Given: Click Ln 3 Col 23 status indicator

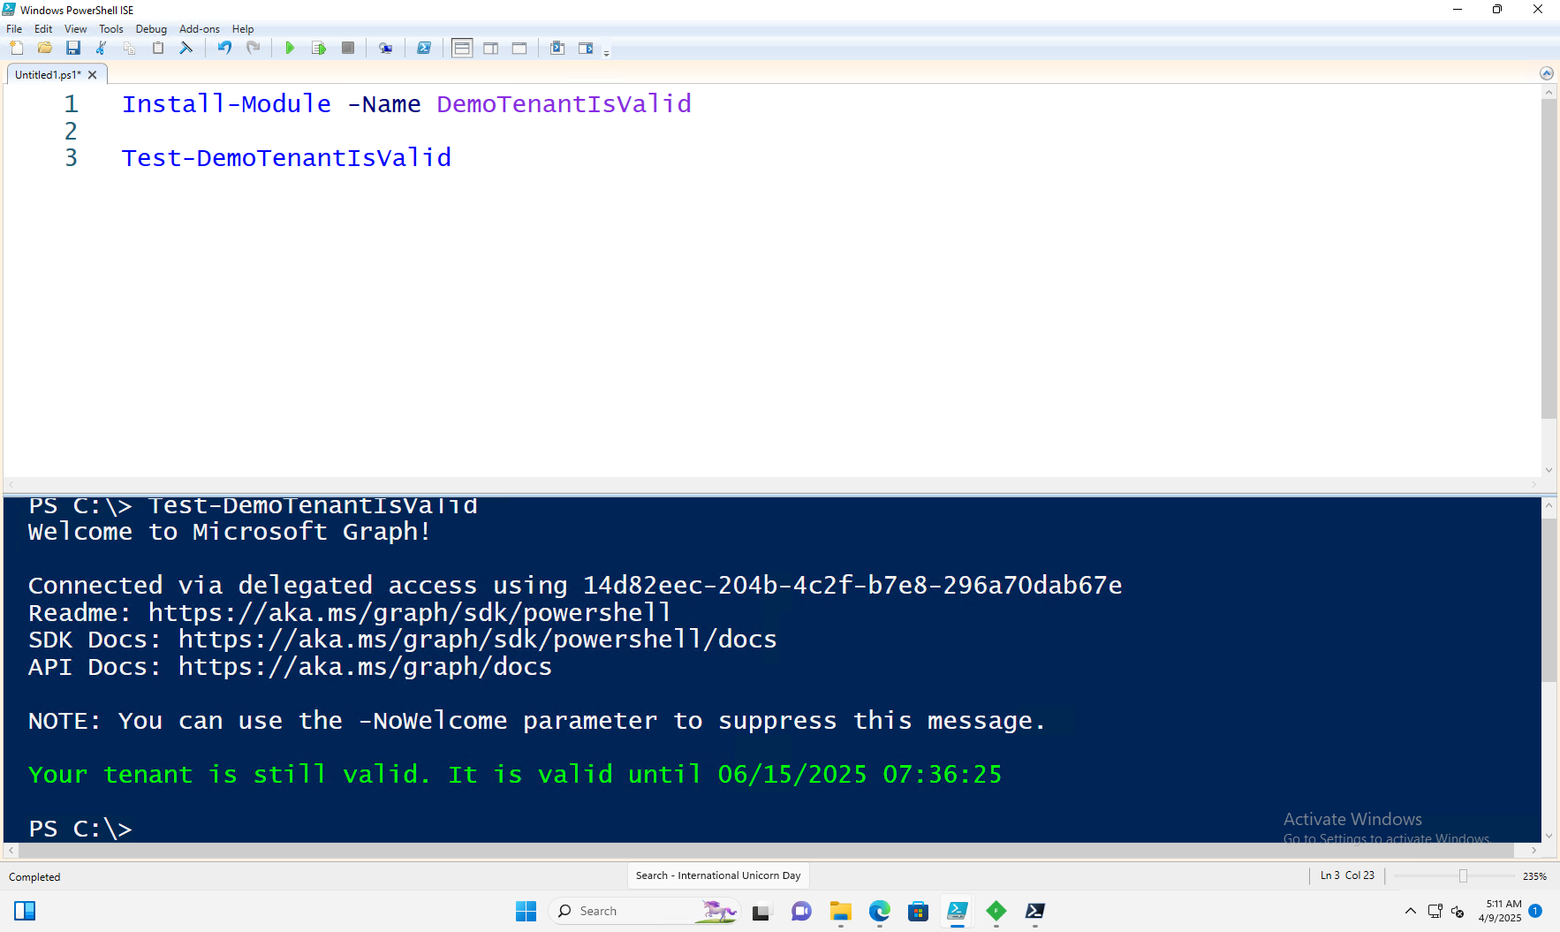Looking at the screenshot, I should coord(1347,875).
